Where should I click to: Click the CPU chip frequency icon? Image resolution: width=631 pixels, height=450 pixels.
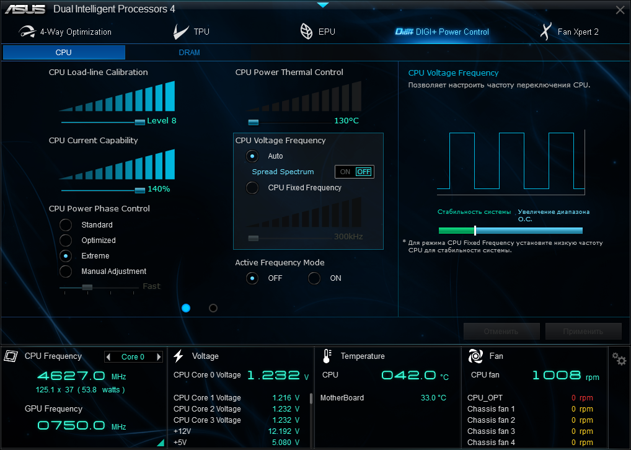pos(11,356)
